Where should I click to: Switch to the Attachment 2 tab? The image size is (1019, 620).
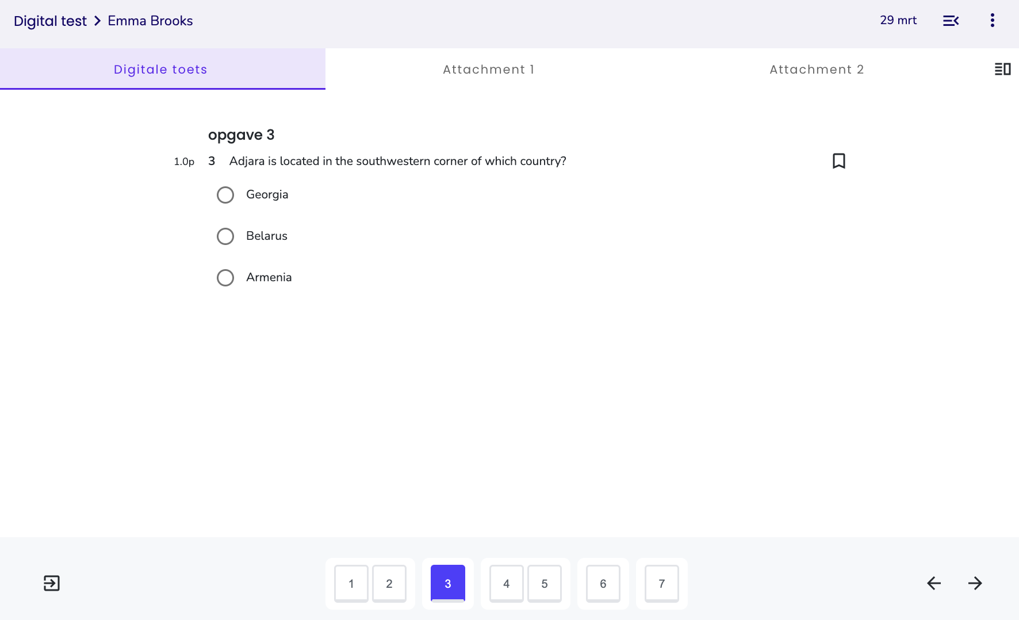coord(817,69)
